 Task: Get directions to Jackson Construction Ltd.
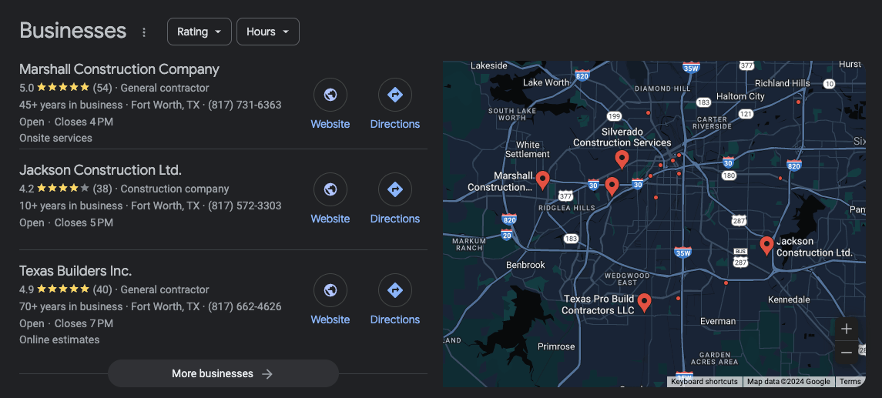pos(395,189)
